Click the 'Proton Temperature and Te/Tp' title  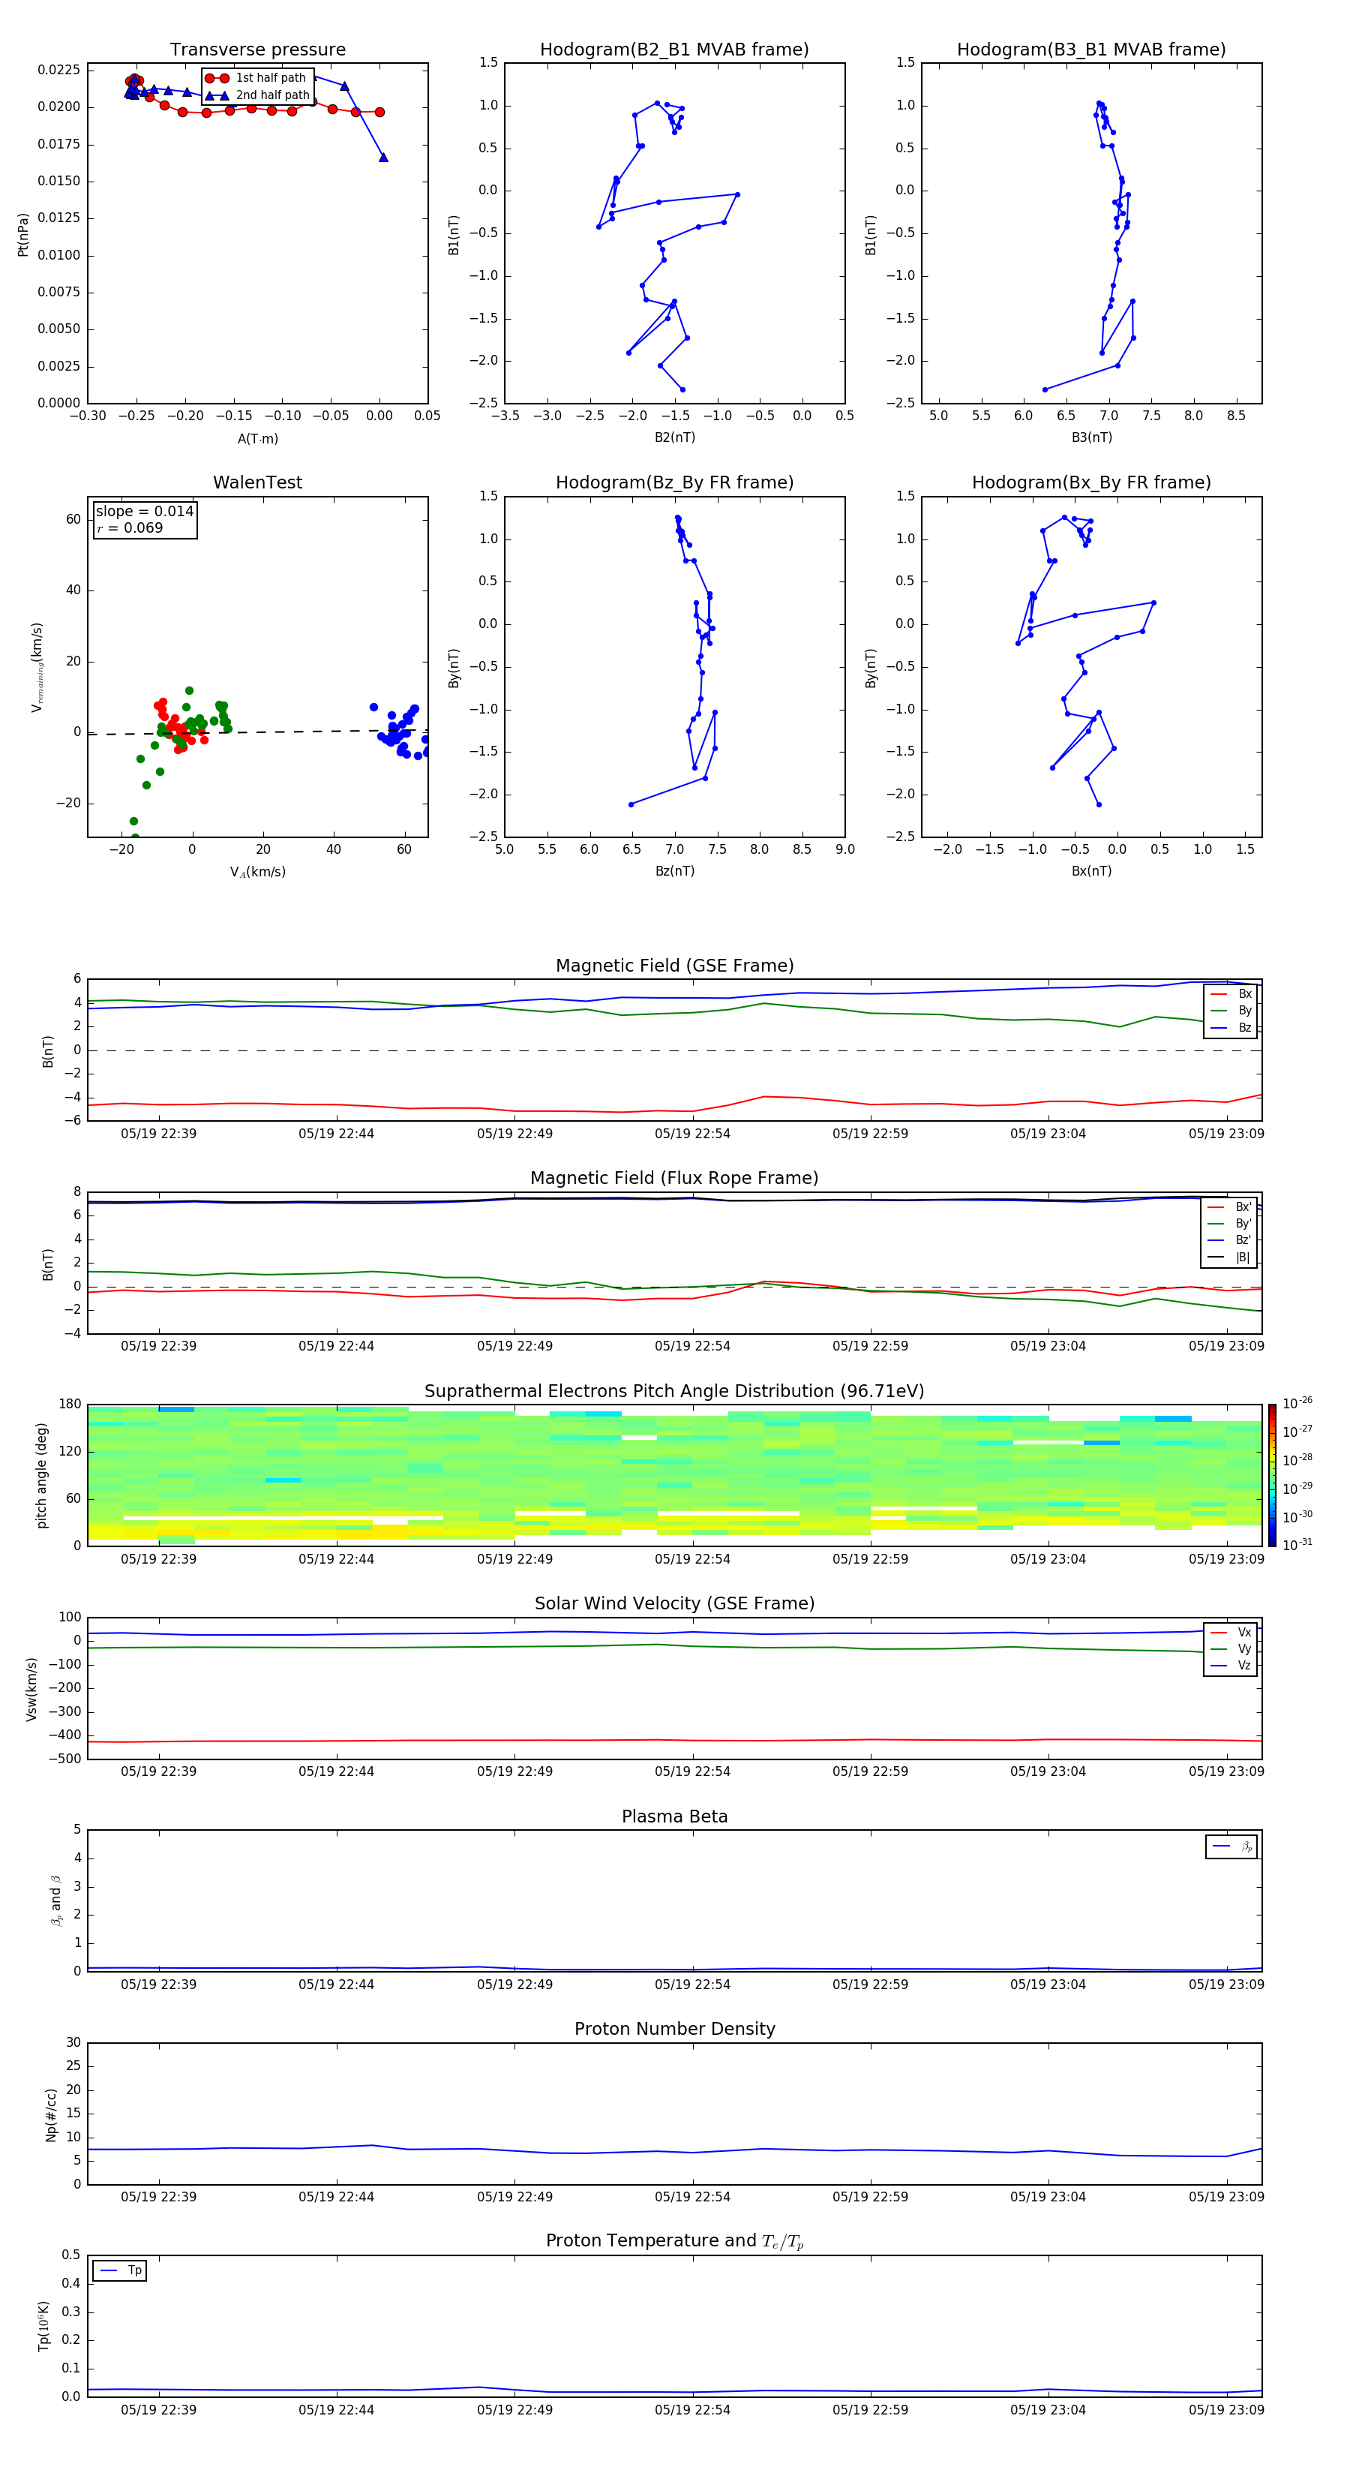click(674, 2243)
